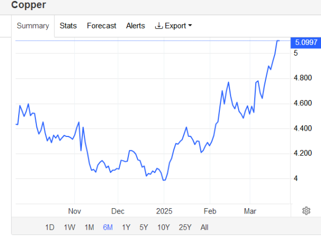The height and width of the screenshot is (236, 321).
Task: Click the 2025 x-axis label
Action: (162, 211)
